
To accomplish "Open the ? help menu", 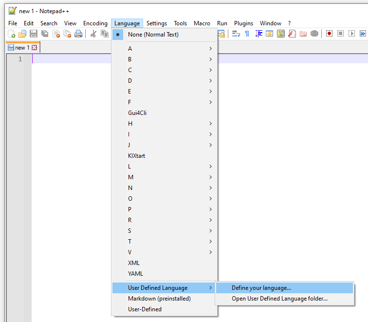I will [289, 23].
